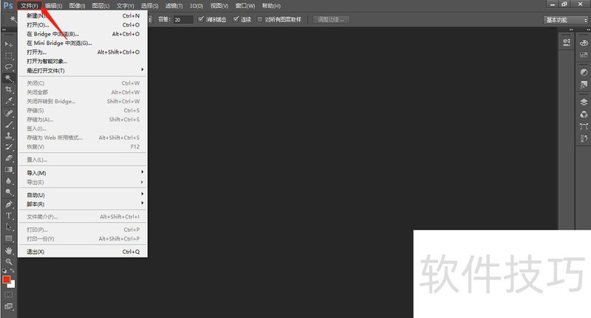Screen dimensions: 591x318
Task: Choose 退出(X) to quit
Action: click(82, 252)
